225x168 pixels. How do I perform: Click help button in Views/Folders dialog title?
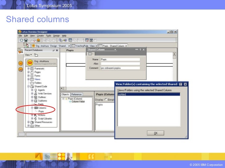tap(181, 84)
